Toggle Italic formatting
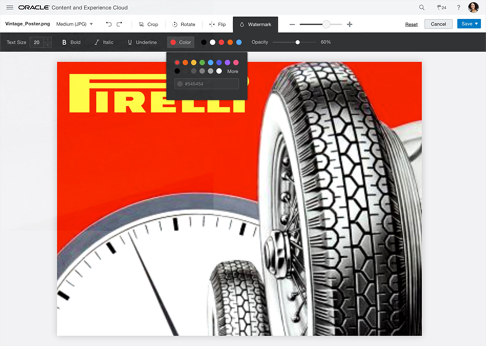This screenshot has width=486, height=346. click(104, 42)
